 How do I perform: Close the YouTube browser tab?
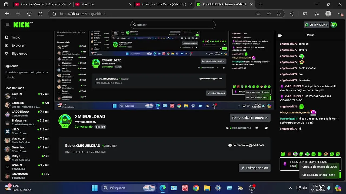pyautogui.click(x=130, y=4)
